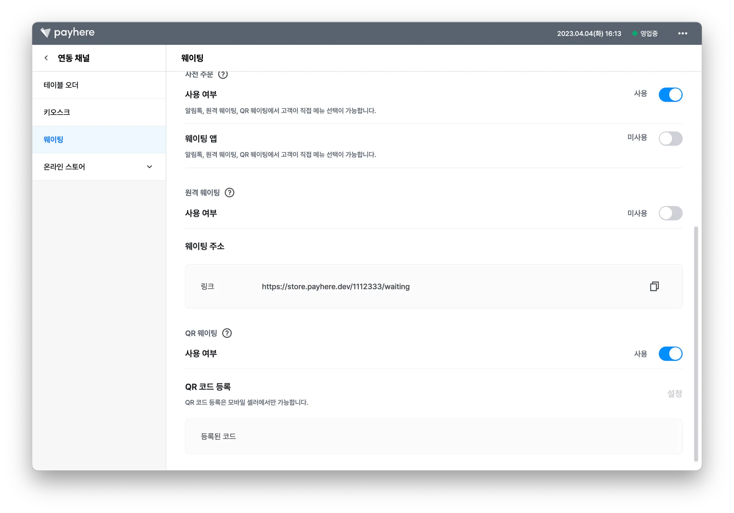The width and height of the screenshot is (734, 513).
Task: Expand the 온라인 스토어 chevron
Action: pyautogui.click(x=149, y=167)
